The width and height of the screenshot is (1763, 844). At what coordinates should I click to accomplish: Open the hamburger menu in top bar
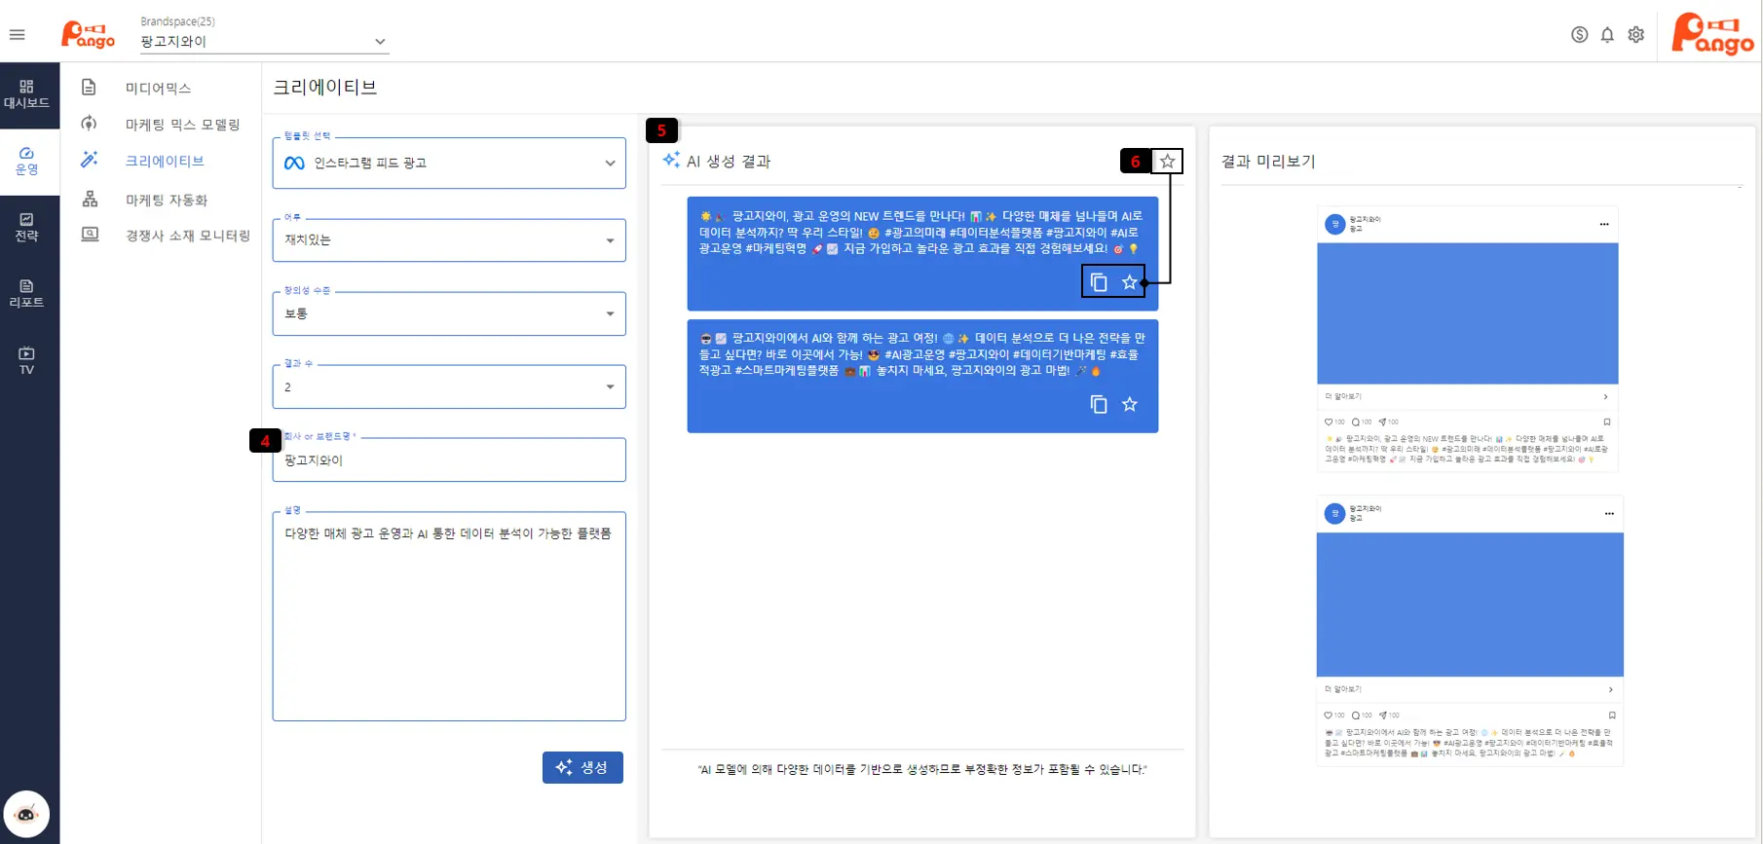point(18,35)
